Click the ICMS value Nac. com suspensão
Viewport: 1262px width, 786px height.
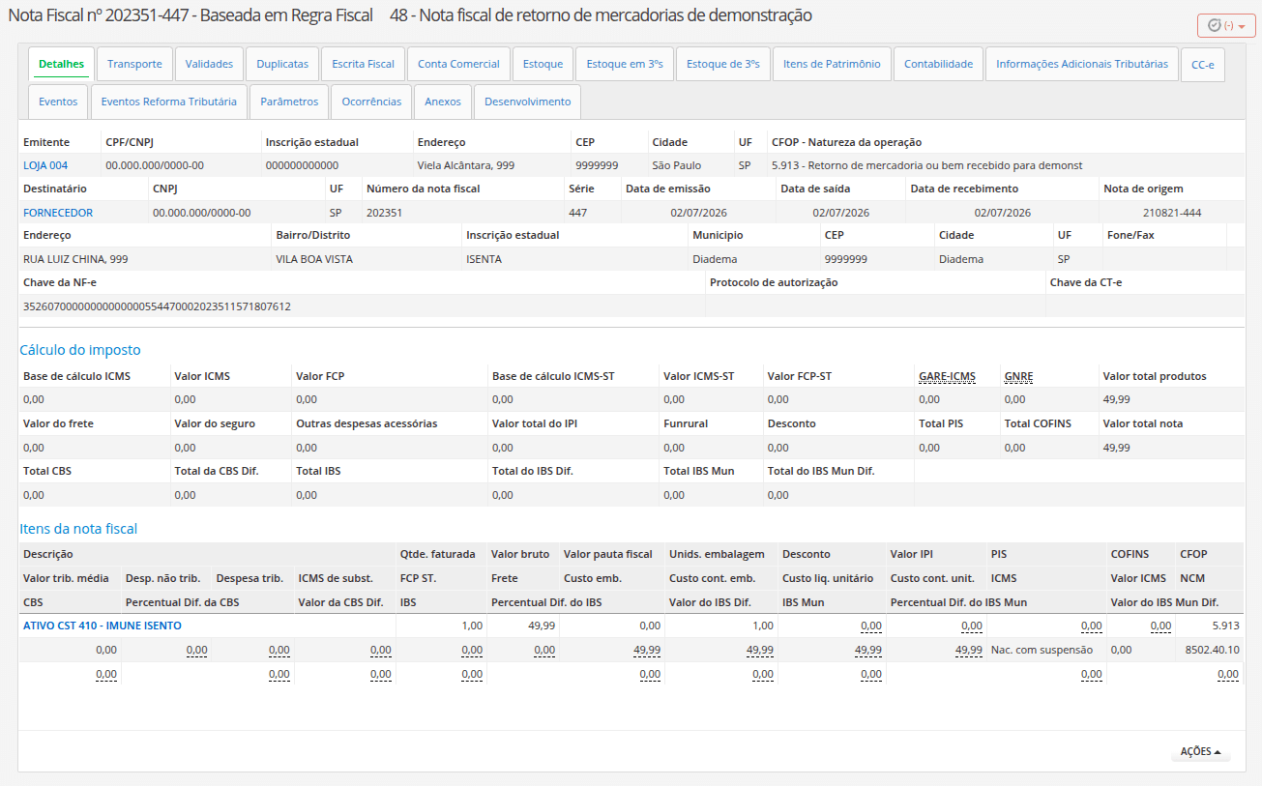(x=1042, y=650)
